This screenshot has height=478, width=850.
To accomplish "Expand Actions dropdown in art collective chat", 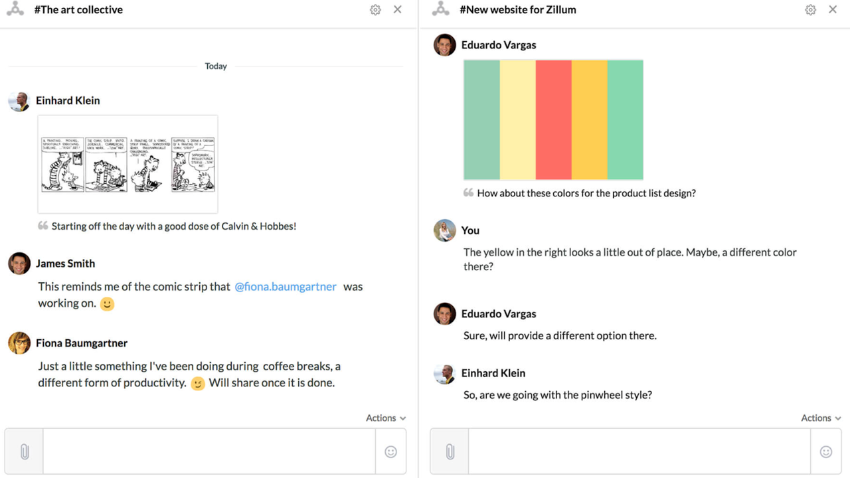I will 385,418.
